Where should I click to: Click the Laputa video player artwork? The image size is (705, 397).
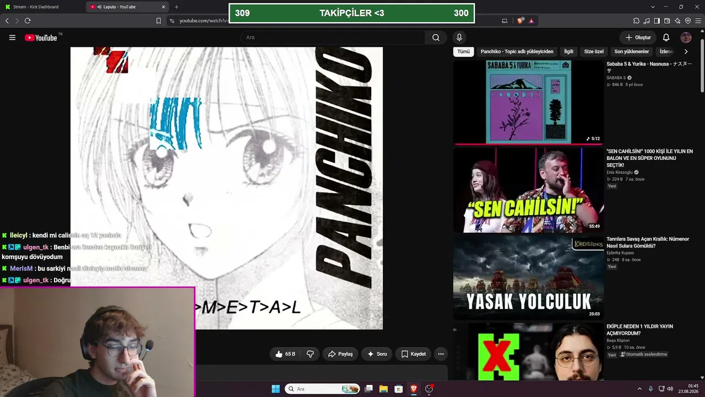coord(226,188)
